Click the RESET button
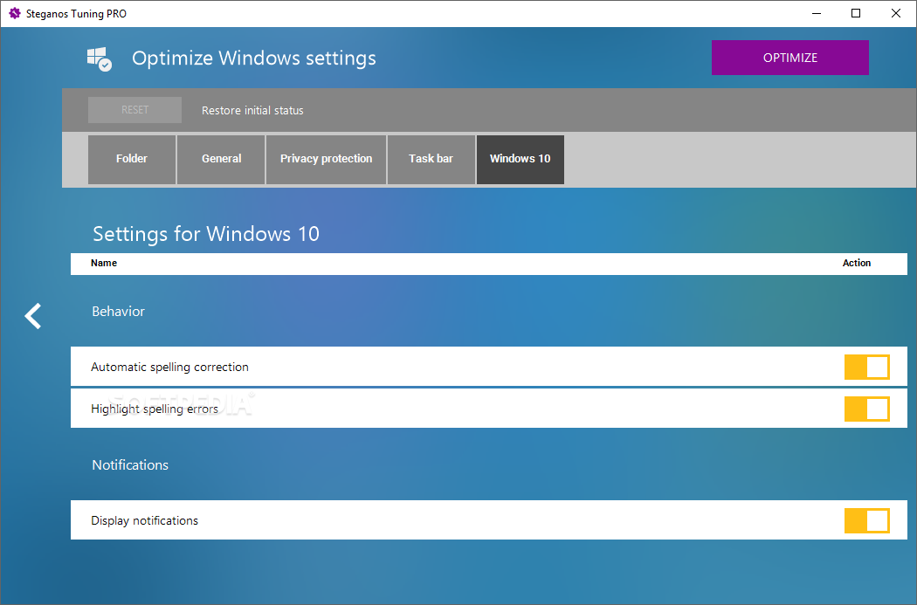 coord(134,110)
